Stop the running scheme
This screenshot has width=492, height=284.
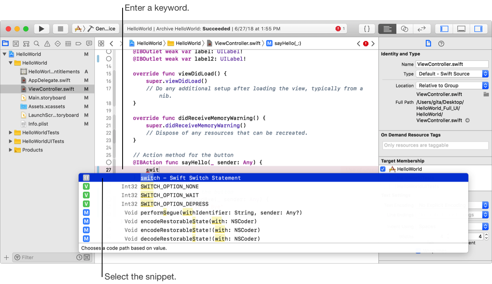click(x=60, y=29)
